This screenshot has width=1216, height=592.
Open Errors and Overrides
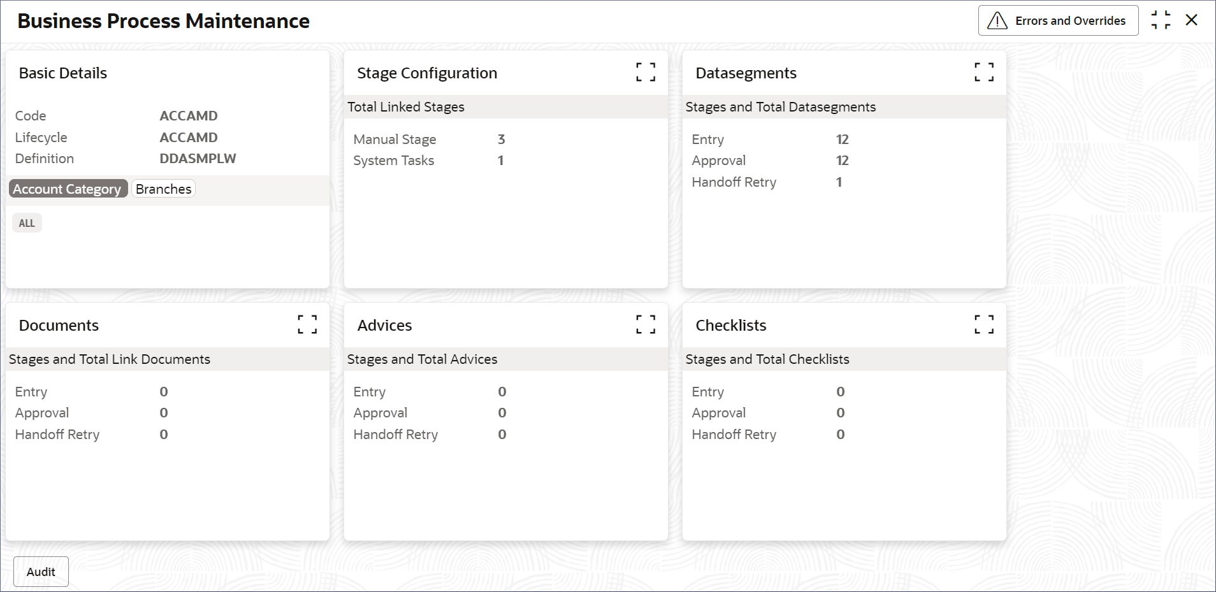pyautogui.click(x=1070, y=21)
